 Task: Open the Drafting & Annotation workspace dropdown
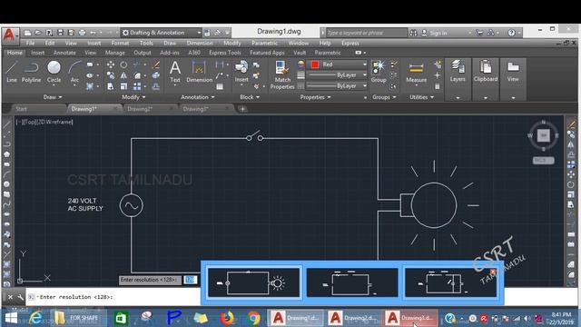click(x=162, y=33)
